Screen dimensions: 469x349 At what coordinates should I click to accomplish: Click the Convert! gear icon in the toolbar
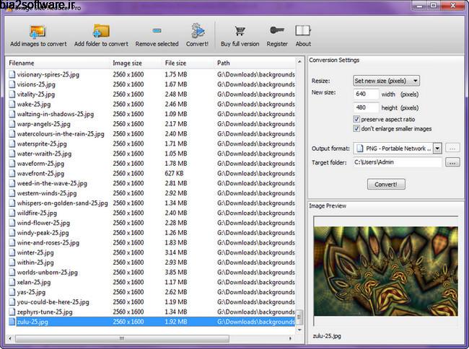click(x=198, y=31)
